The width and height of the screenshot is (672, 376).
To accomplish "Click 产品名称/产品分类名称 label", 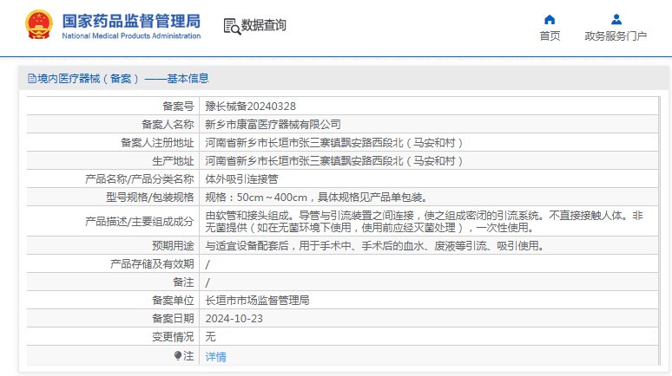I will click(140, 178).
